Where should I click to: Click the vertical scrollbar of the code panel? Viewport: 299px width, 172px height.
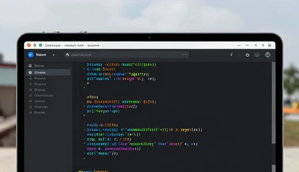click(x=273, y=102)
